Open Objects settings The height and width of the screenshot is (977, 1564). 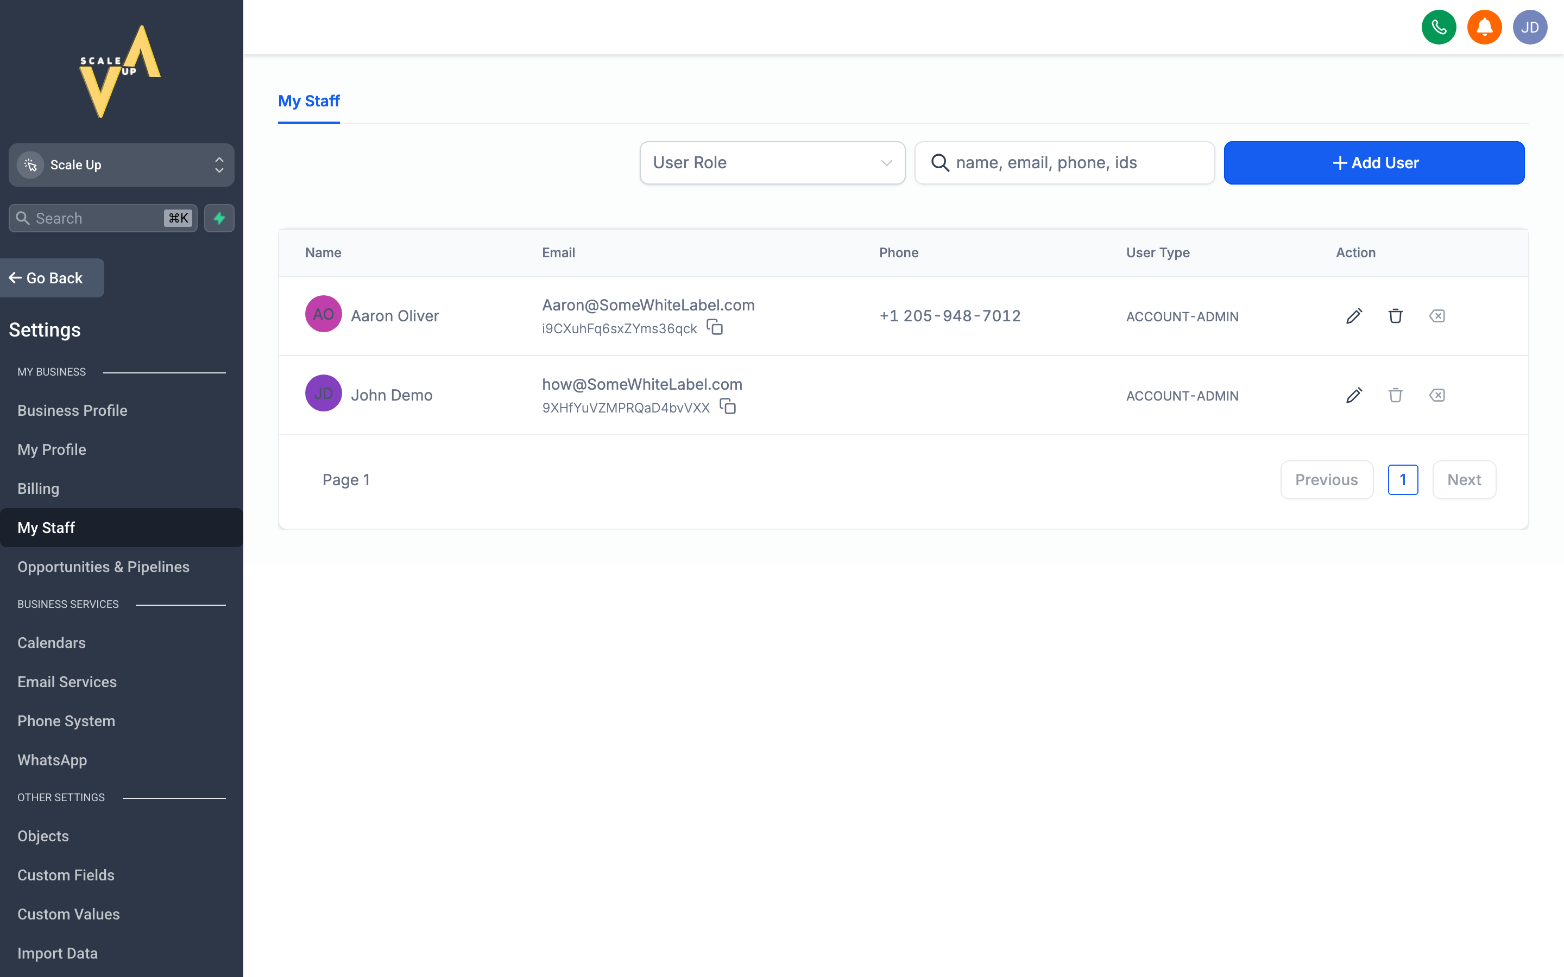(43, 836)
